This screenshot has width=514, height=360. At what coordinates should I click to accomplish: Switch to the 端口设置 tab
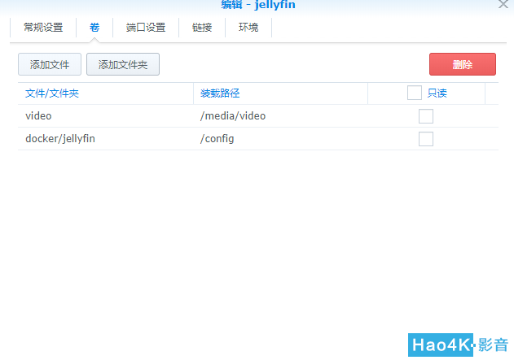click(x=146, y=28)
